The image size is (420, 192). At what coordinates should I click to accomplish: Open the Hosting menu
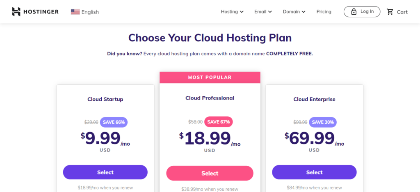[232, 12]
